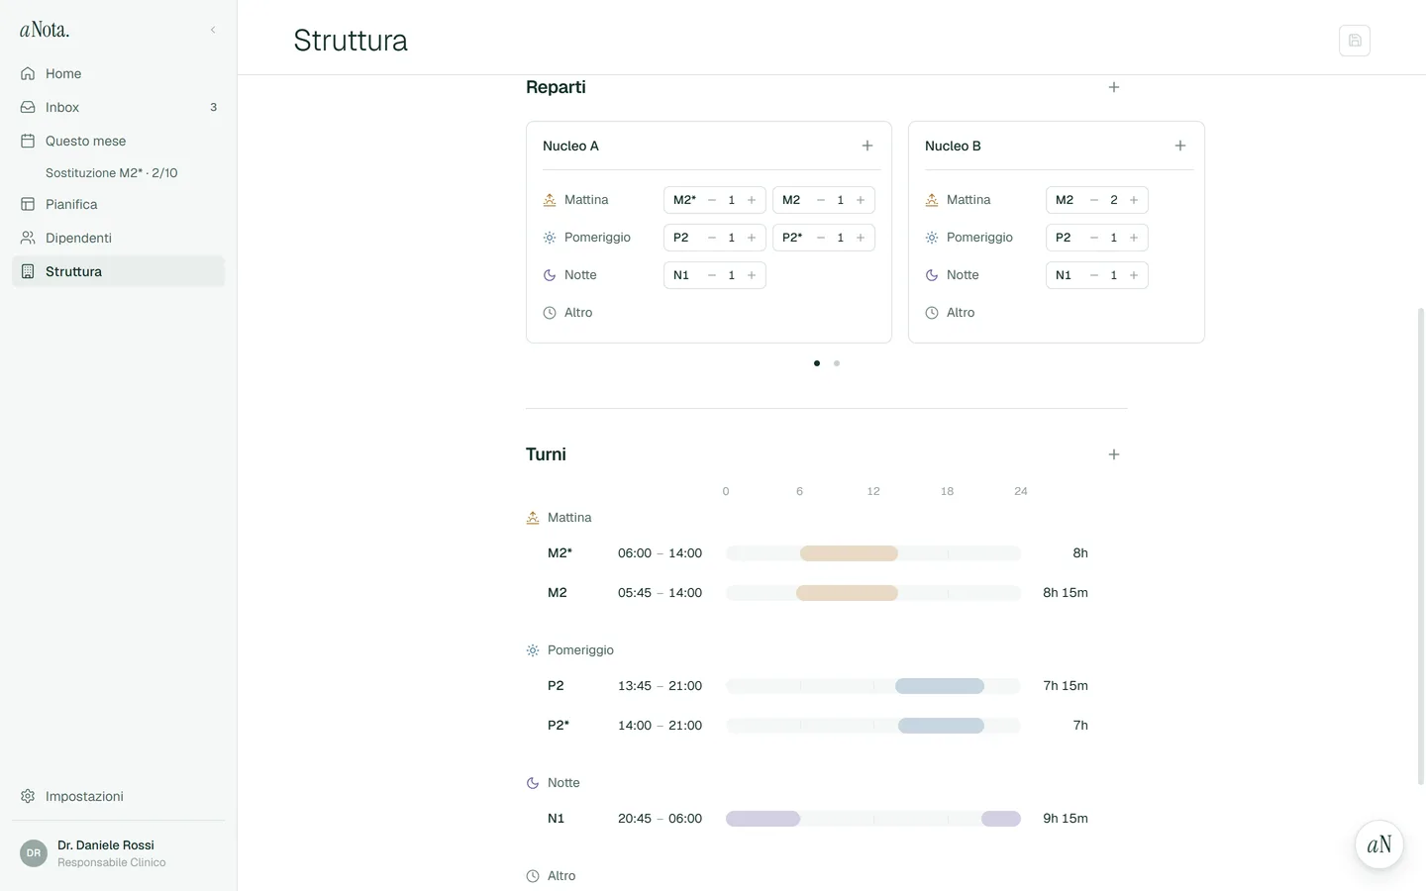1426x891 pixels.
Task: Open Sostituzione M2* · 2/10 item
Action: (x=111, y=172)
